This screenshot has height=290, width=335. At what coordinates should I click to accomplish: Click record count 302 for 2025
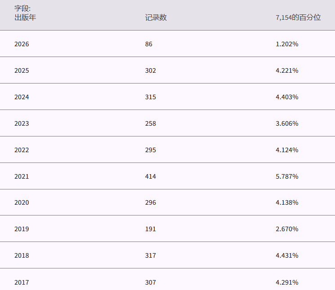[151, 70]
